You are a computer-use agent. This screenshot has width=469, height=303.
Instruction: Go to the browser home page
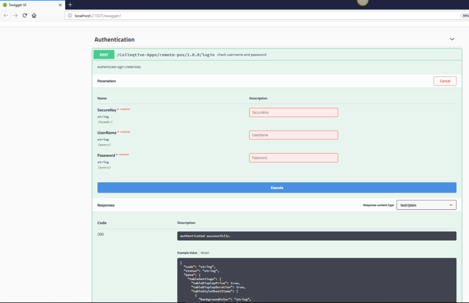[34, 16]
